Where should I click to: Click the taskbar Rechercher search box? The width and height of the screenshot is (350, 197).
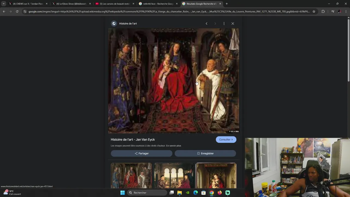[x=147, y=193]
